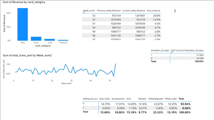Image resolution: width=214 pixels, height=120 pixels.
Task: Select the 42.54% activation value
Action: pyautogui.click(x=200, y=58)
